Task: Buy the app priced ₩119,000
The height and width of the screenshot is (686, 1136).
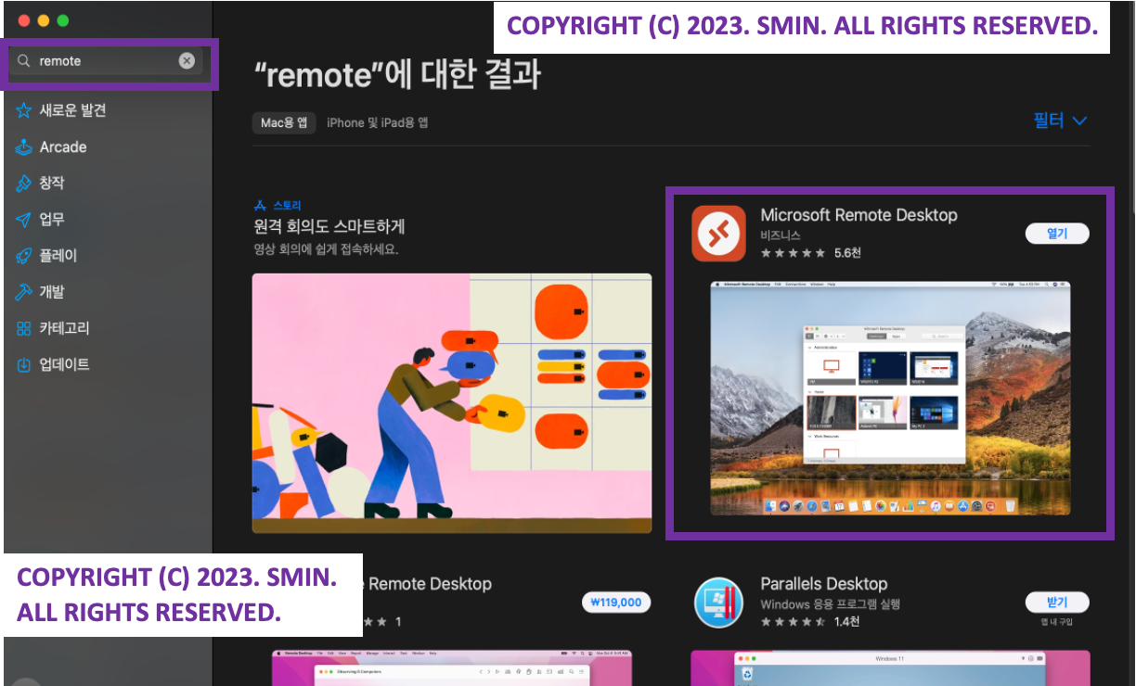Action: click(616, 603)
